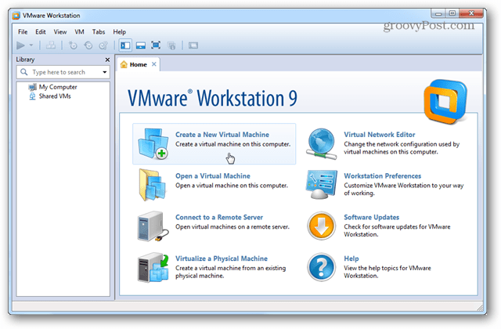This screenshot has width=501, height=329.
Task: Click the VMware Workstation title bar icon
Action: click(16, 16)
